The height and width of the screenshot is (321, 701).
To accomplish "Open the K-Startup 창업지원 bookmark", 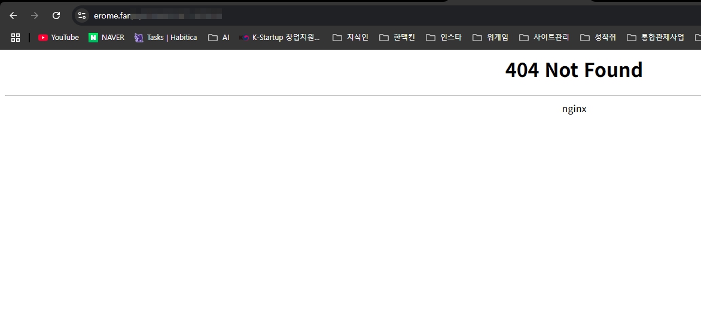I will (279, 38).
